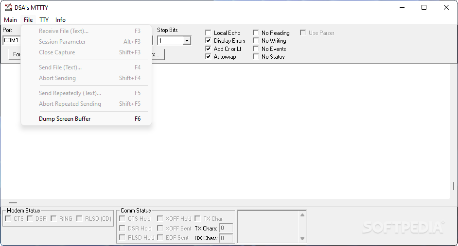Click the RING modem status checkbox

54,219
